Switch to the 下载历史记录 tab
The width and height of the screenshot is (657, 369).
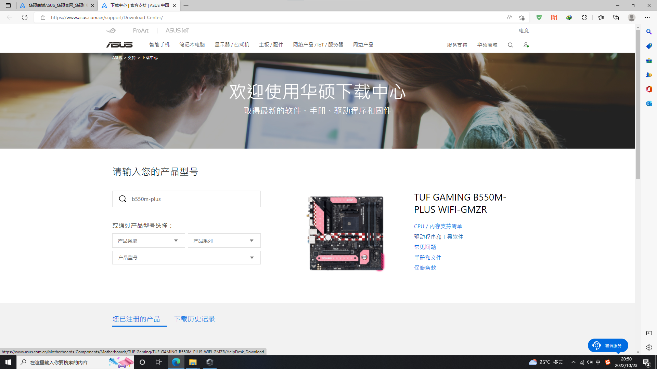pos(194,319)
